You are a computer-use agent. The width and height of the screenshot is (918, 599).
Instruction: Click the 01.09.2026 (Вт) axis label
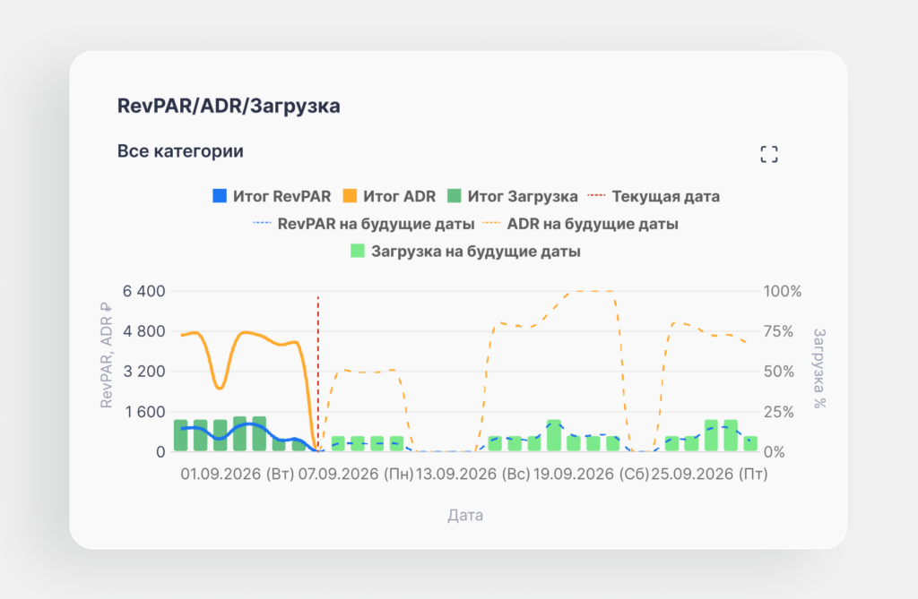click(x=237, y=474)
